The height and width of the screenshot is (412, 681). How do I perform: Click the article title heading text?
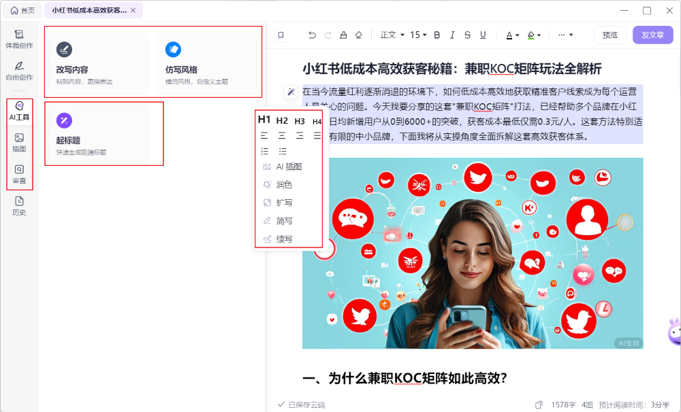(x=452, y=69)
